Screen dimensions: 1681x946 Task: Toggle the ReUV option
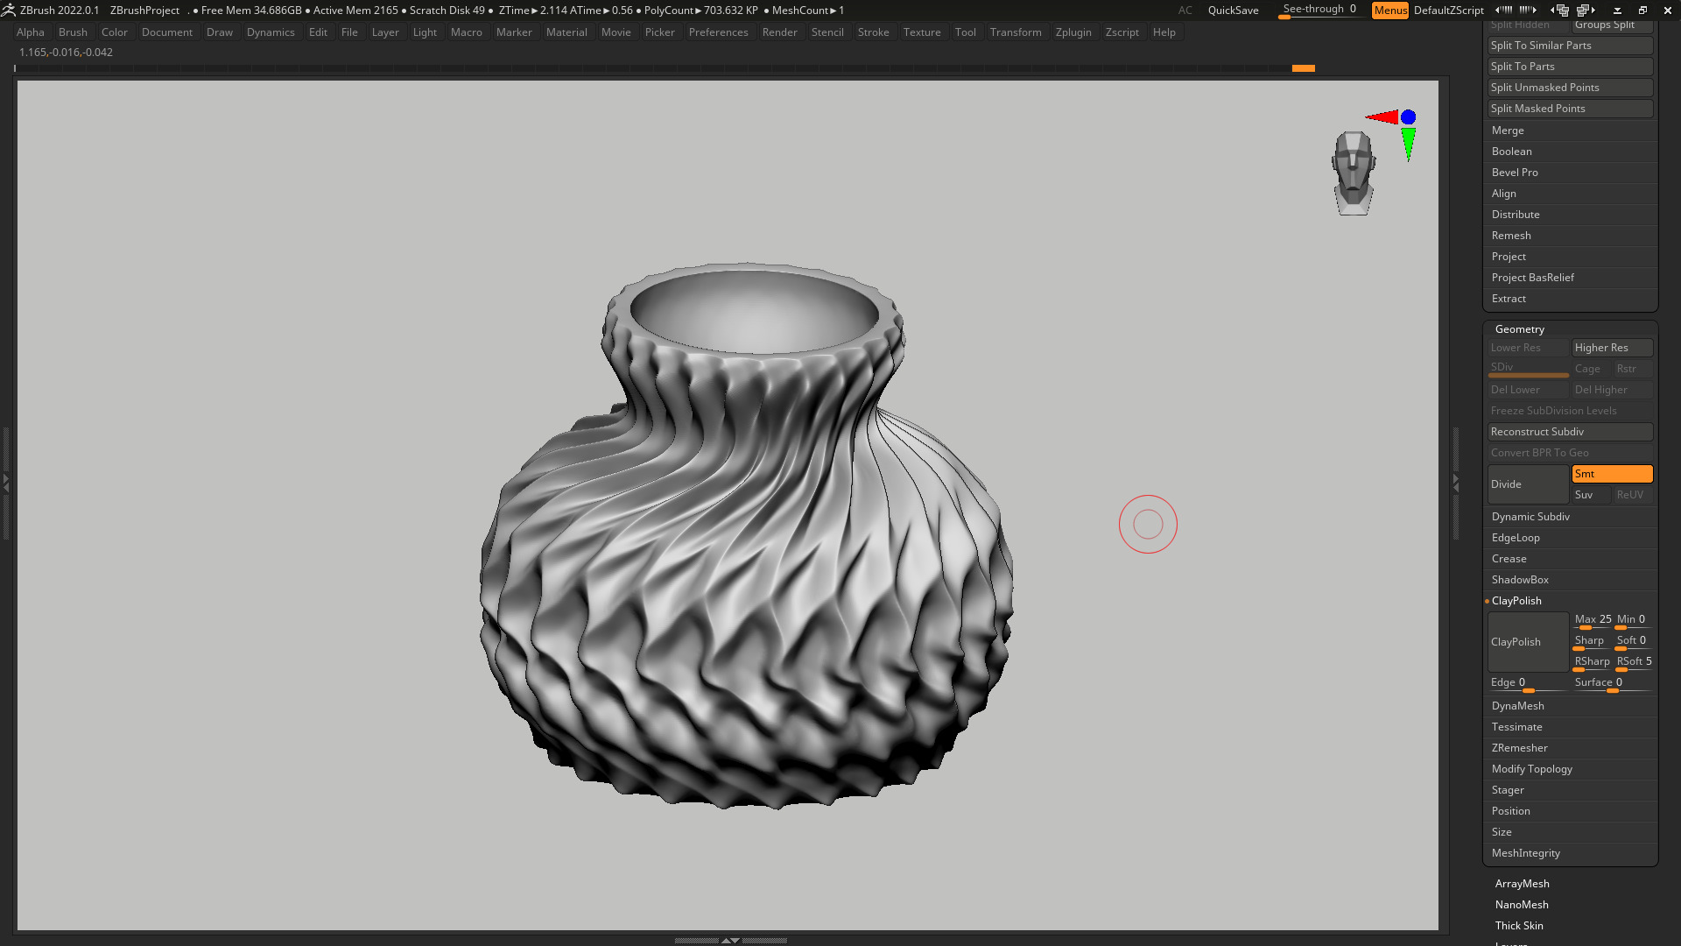pyautogui.click(x=1633, y=495)
